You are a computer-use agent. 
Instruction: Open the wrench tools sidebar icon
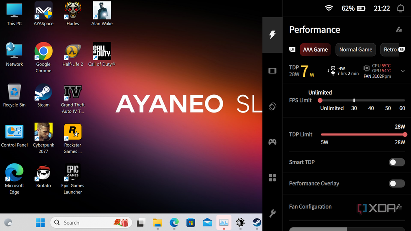point(273,213)
